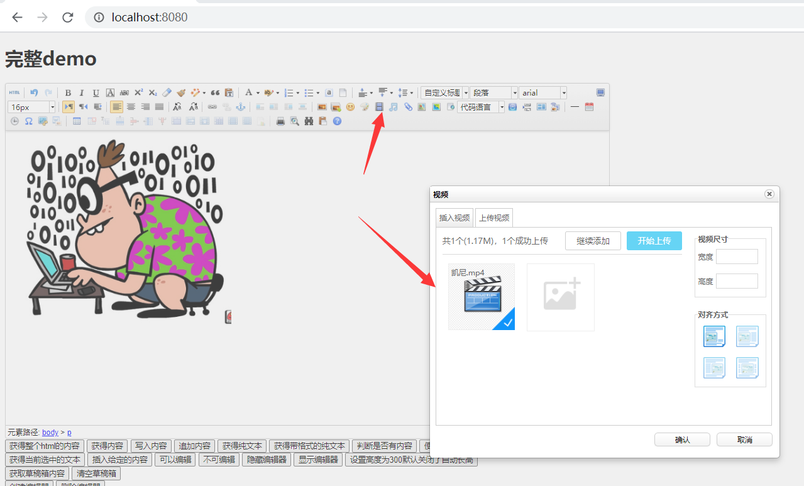Toggle fullscreen editor mode

[600, 92]
